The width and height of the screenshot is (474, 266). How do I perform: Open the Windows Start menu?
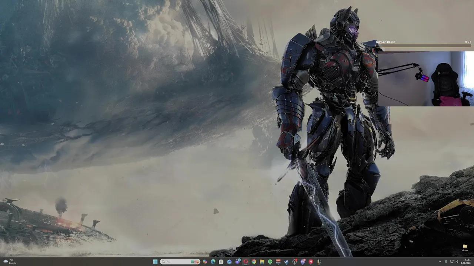[155, 262]
